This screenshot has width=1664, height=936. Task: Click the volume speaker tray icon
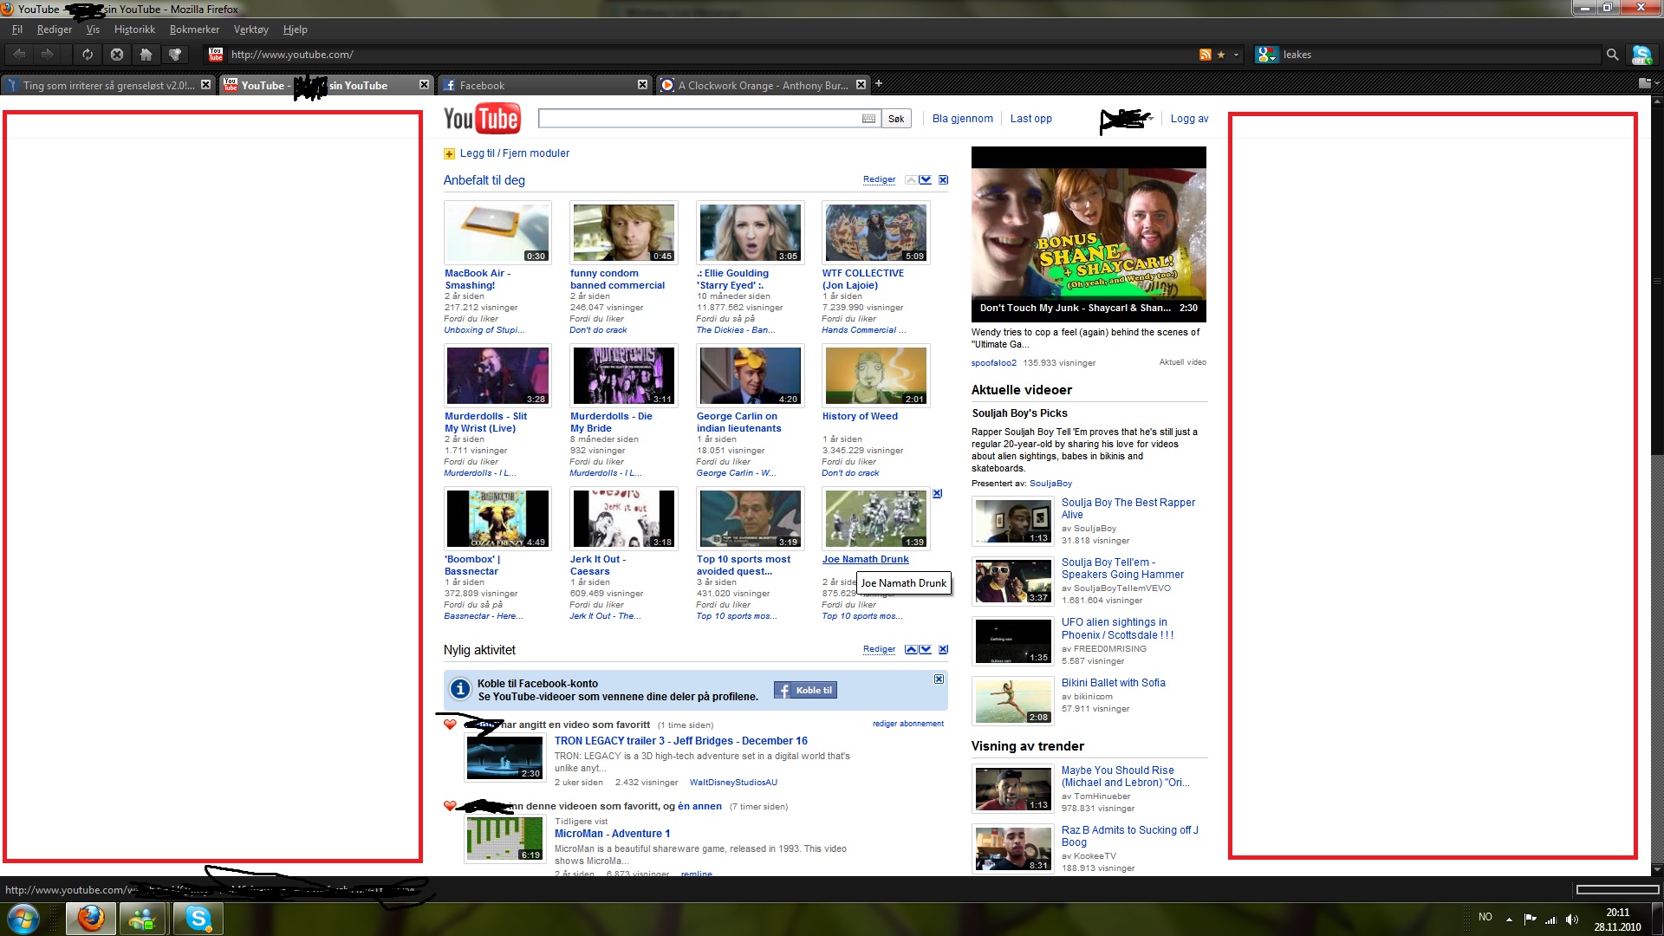click(1572, 919)
